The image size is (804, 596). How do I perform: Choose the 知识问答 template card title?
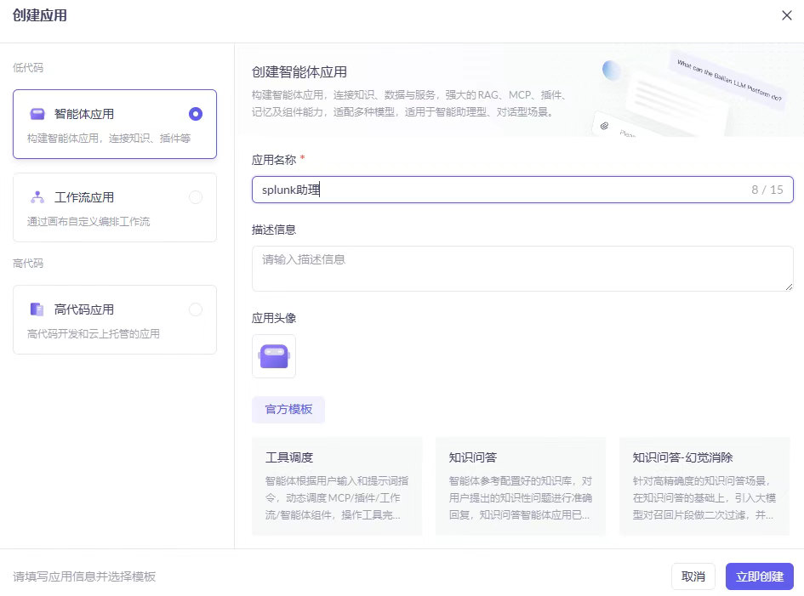pos(473,457)
